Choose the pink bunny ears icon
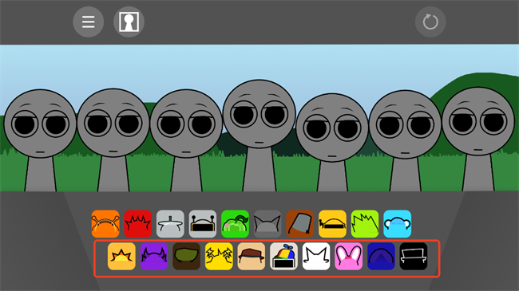This screenshot has height=291, width=519. pos(349,256)
